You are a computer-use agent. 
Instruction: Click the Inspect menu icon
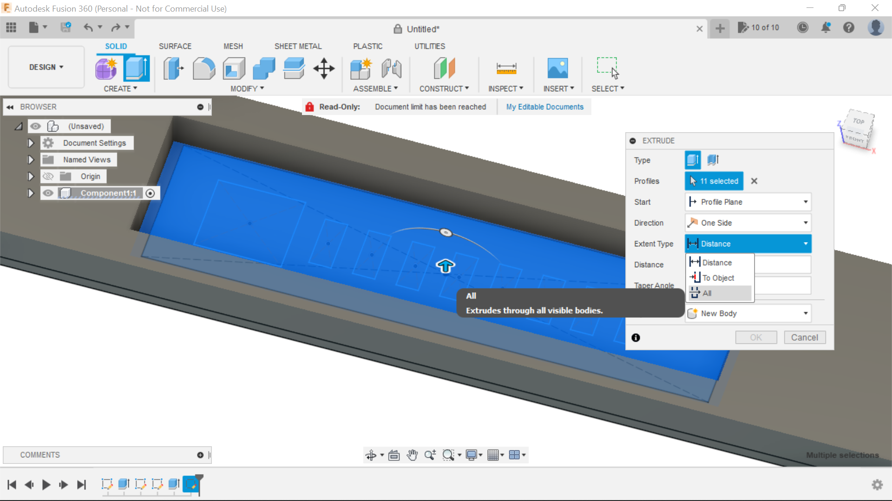[x=505, y=69]
